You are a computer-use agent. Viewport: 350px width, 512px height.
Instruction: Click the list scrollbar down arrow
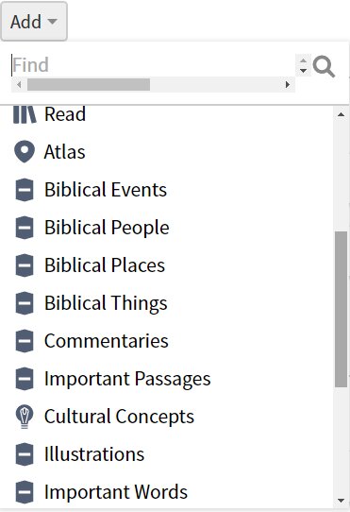pos(342,501)
